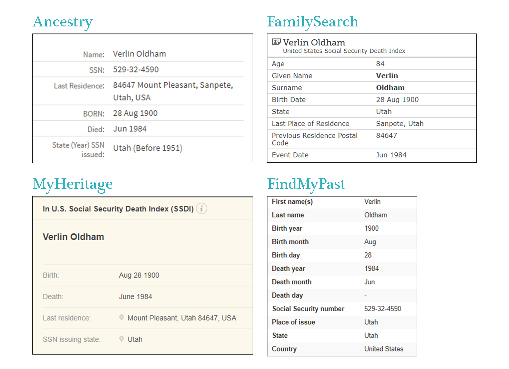Image resolution: width=509 pixels, height=369 pixels.
Task: Click the location pin beside SSN issuing state Utah
Action: [x=122, y=339]
